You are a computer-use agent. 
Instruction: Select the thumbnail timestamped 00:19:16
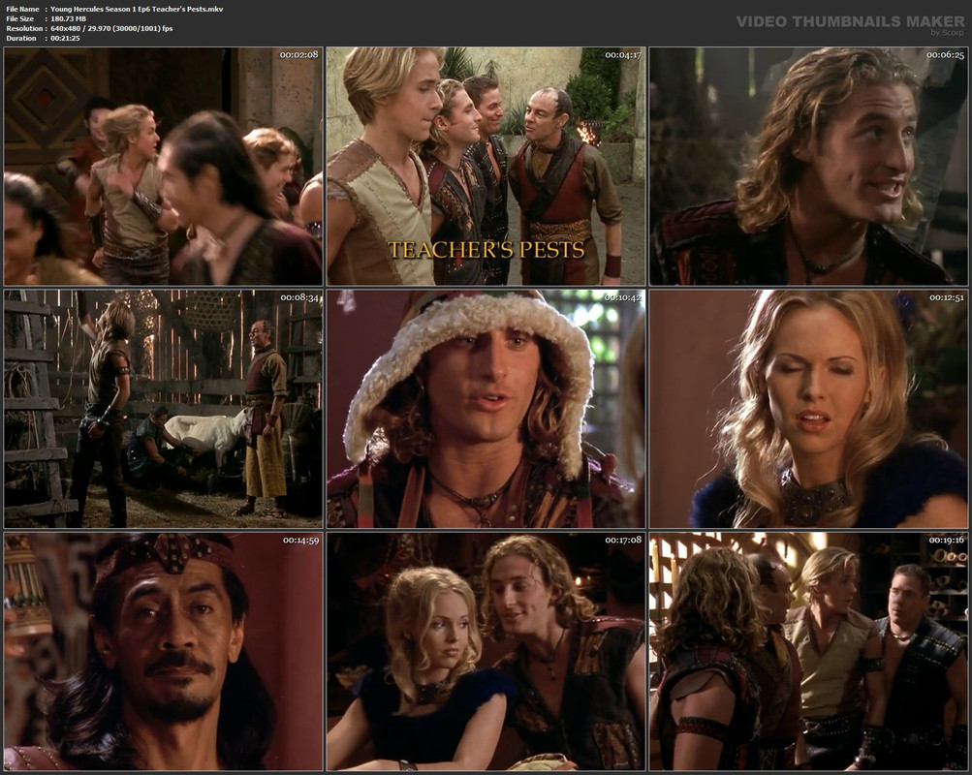click(808, 651)
